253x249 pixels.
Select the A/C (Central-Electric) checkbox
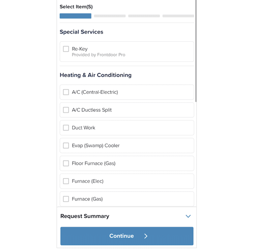click(x=66, y=92)
